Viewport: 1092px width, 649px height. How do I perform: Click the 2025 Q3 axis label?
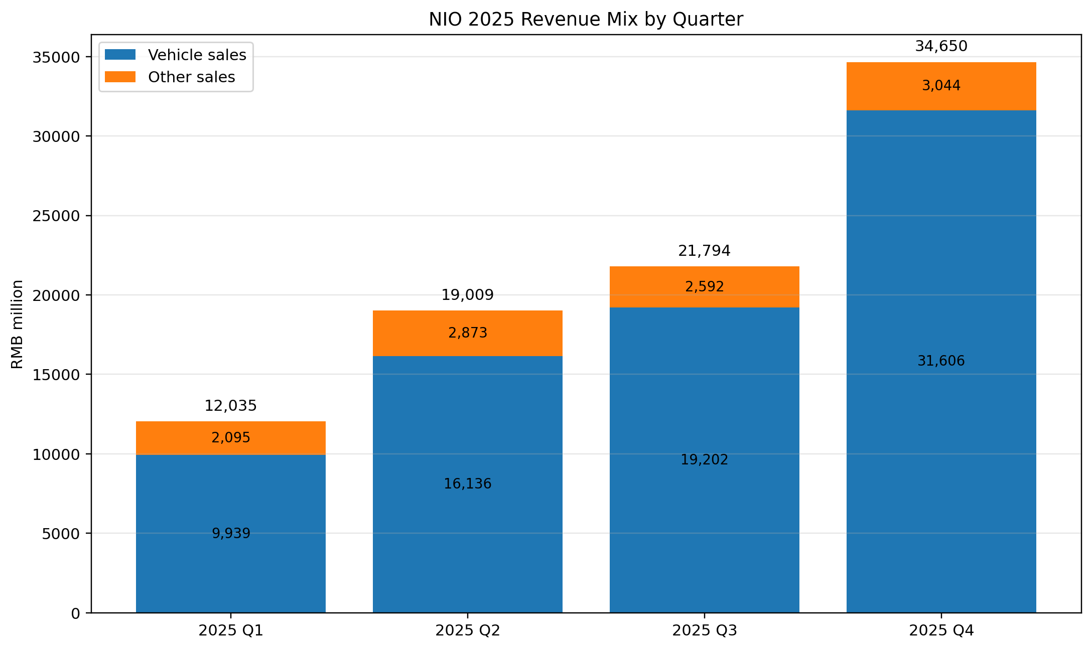(x=704, y=630)
